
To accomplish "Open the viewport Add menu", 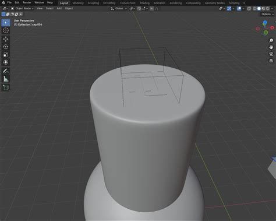I will pos(59,8).
